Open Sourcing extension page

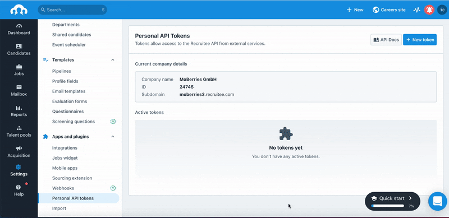coord(72,178)
